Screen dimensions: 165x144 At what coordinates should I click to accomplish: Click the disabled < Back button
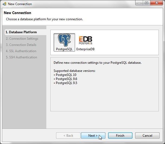68,136
